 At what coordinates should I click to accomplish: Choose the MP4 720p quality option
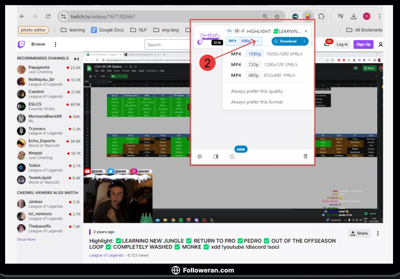coord(253,65)
